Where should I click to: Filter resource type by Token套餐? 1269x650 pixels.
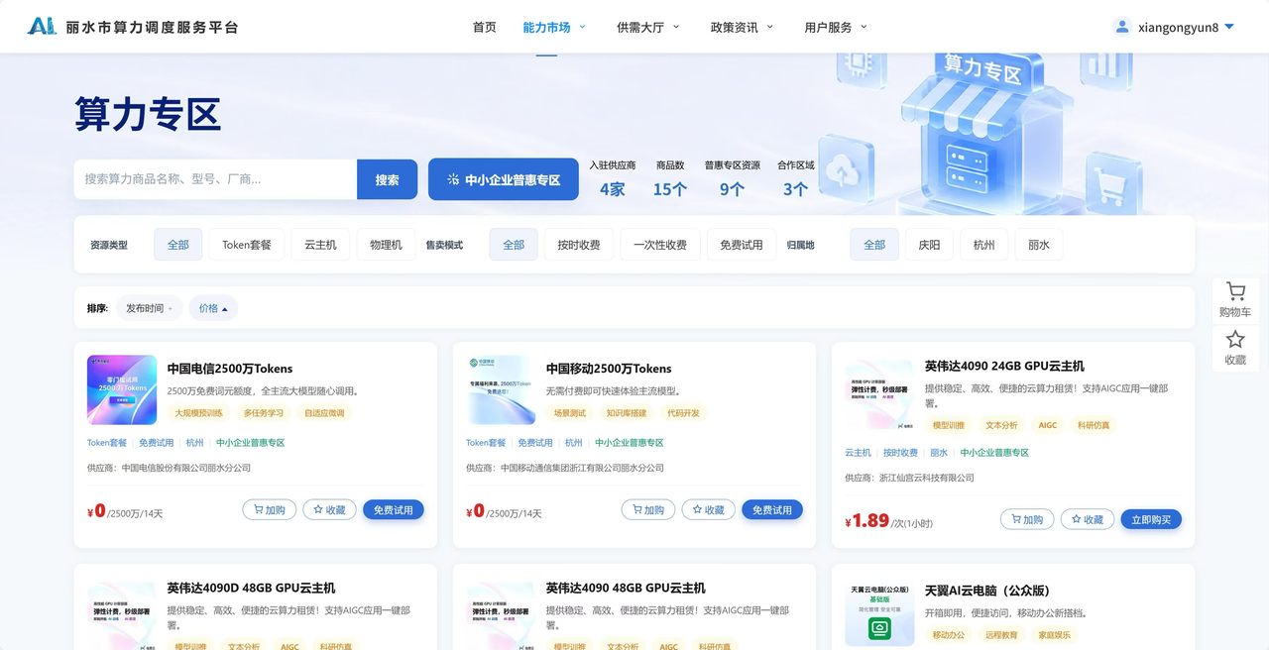tap(247, 245)
